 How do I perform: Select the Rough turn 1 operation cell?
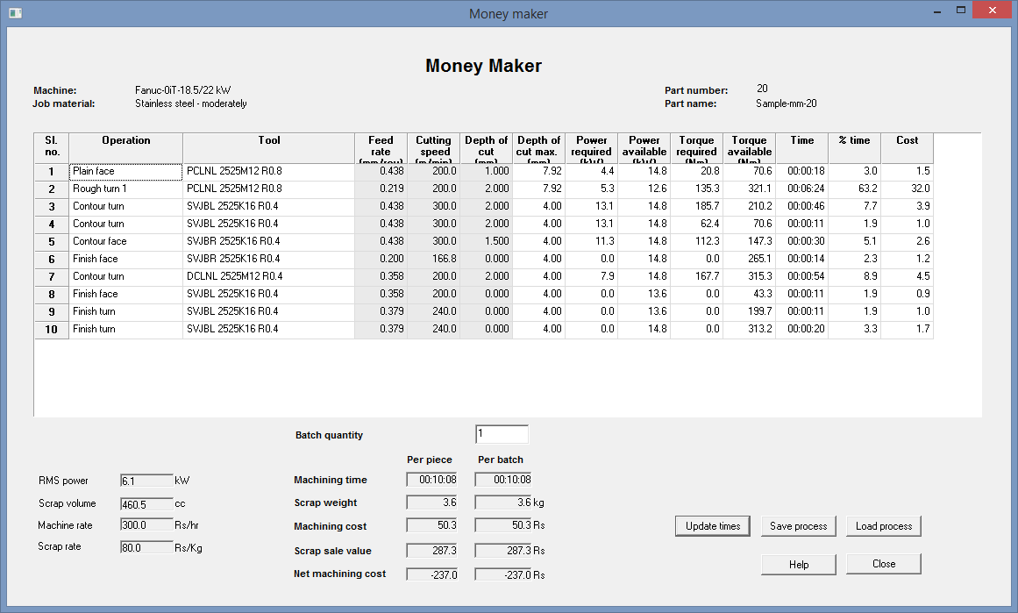click(x=126, y=189)
